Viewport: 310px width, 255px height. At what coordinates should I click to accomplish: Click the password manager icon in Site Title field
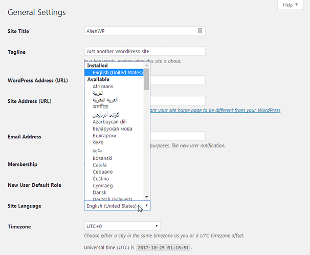tap(200, 31)
